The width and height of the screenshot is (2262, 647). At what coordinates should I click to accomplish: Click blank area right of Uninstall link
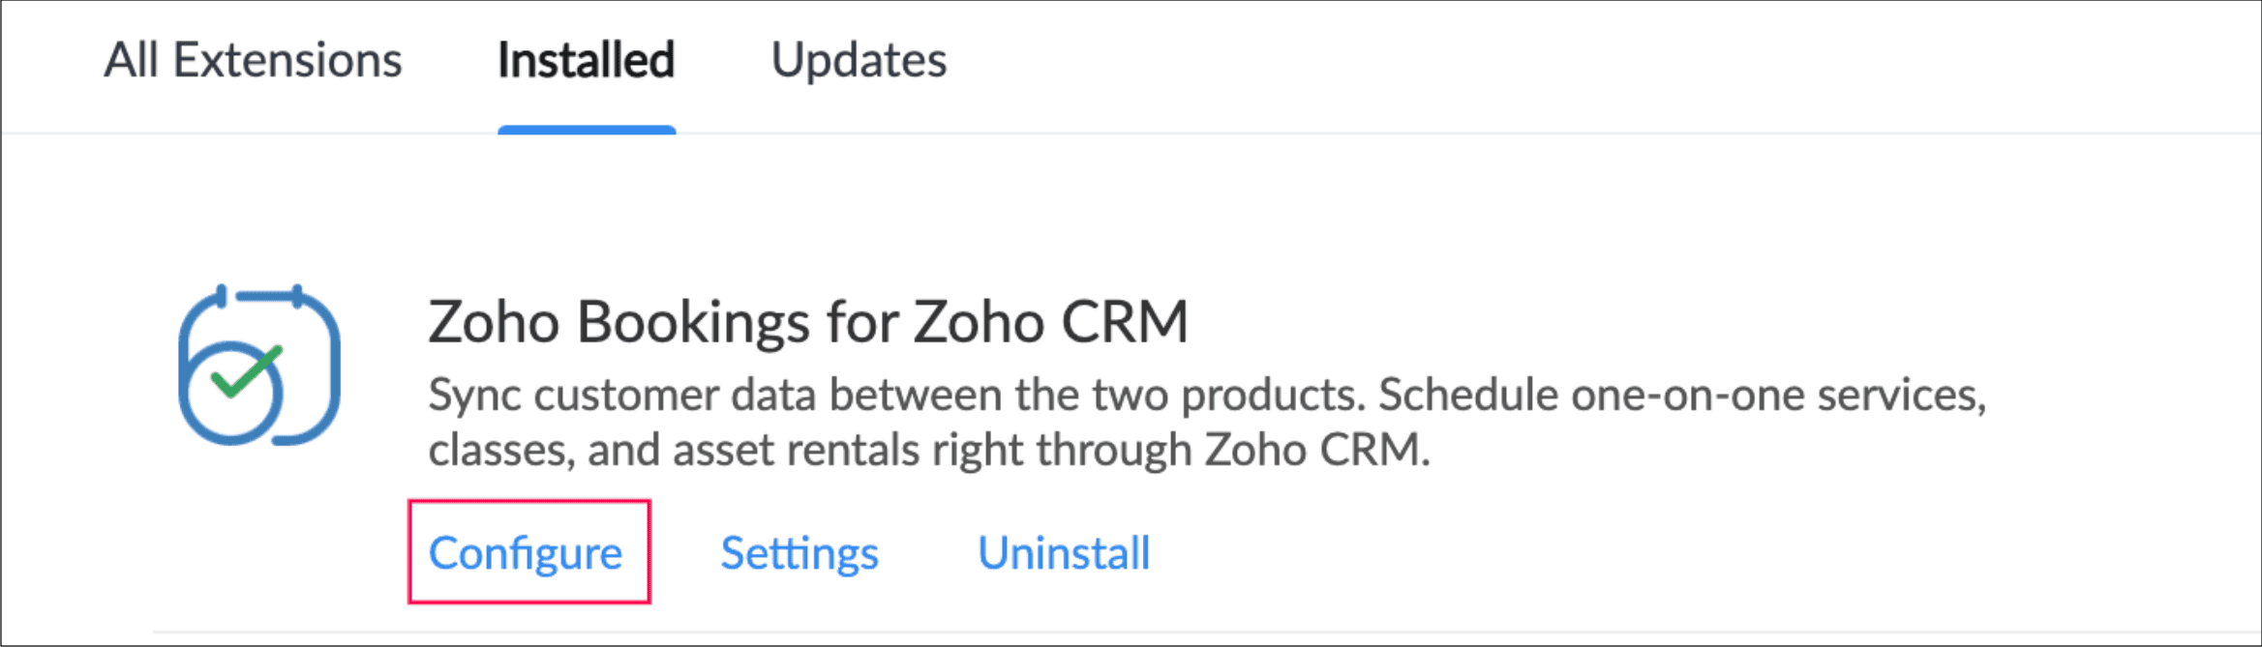point(1549,553)
